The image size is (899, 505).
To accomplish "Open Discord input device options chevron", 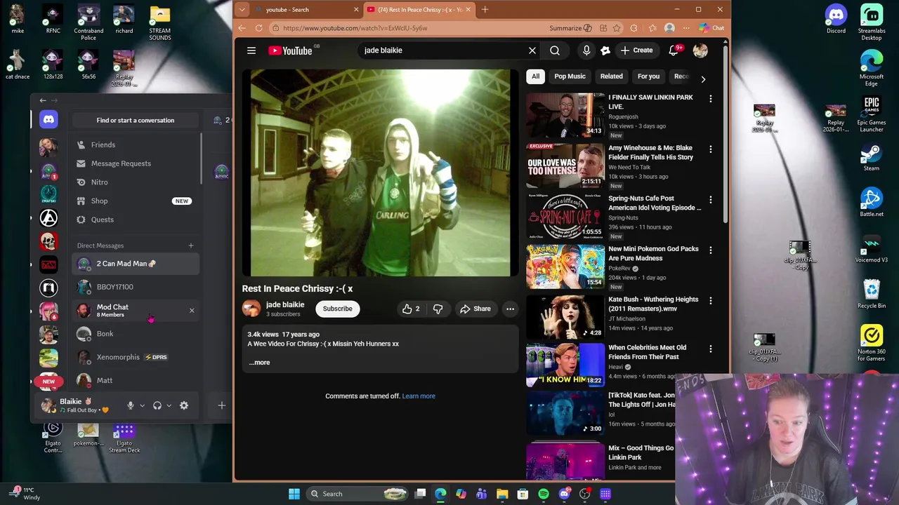I will pyautogui.click(x=142, y=405).
